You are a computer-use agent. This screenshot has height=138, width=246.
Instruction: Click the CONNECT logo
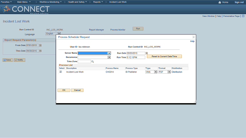25,9
